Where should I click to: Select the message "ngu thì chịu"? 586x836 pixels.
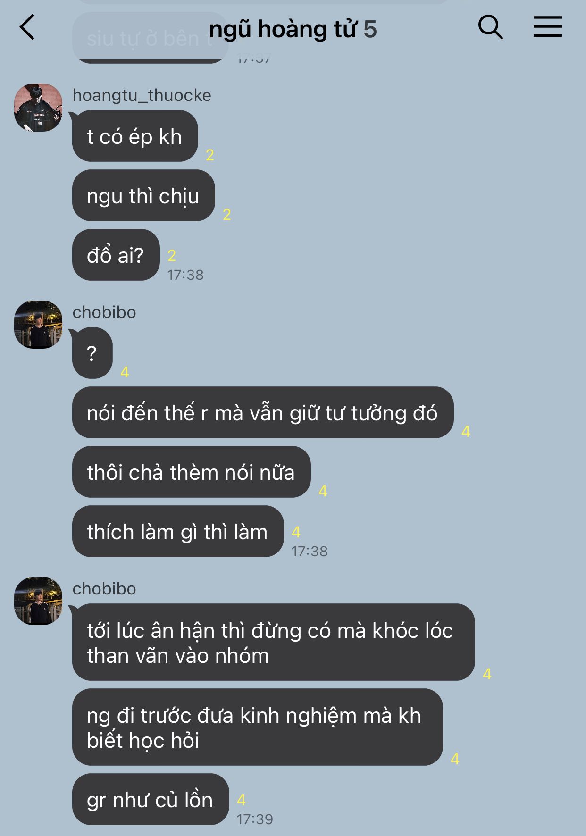point(143,196)
